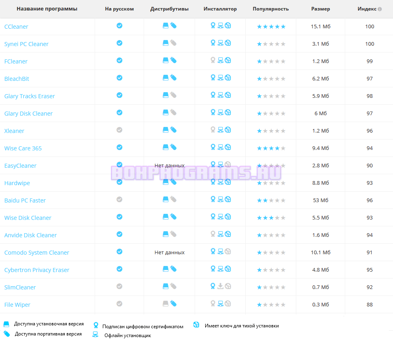Click CCleaner's offline installer icon
This screenshot has width=393, height=346.
pyautogui.click(x=220, y=25)
